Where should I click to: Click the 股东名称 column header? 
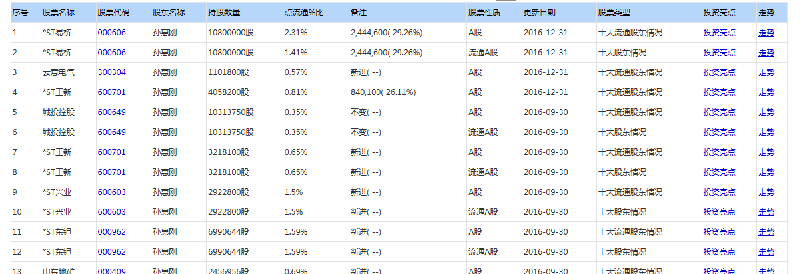coord(178,12)
